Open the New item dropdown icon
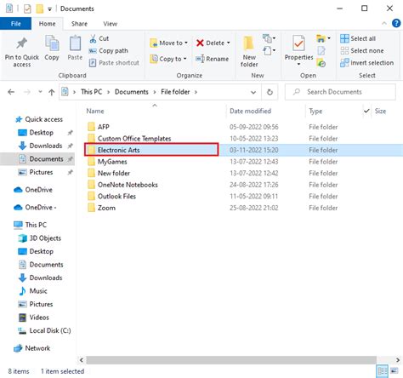403x378 pixels. click(269, 38)
